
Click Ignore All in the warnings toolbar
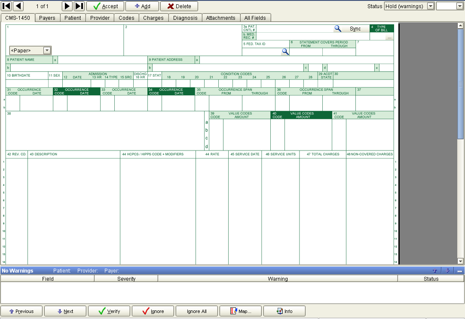click(196, 311)
